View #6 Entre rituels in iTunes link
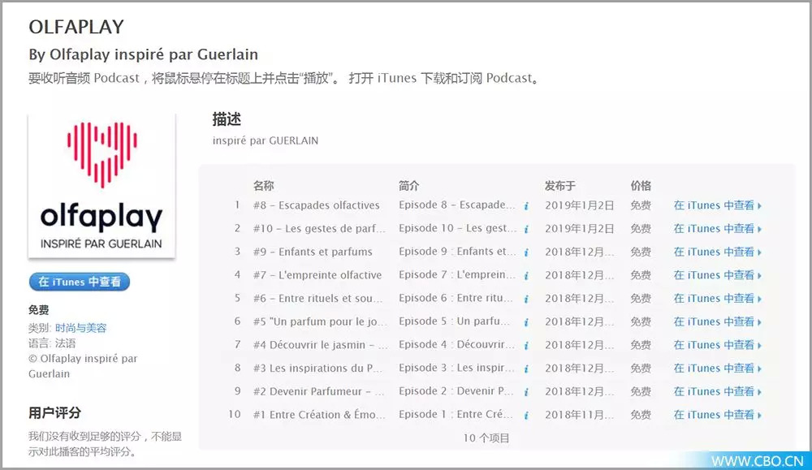The width and height of the screenshot is (812, 470). click(717, 299)
